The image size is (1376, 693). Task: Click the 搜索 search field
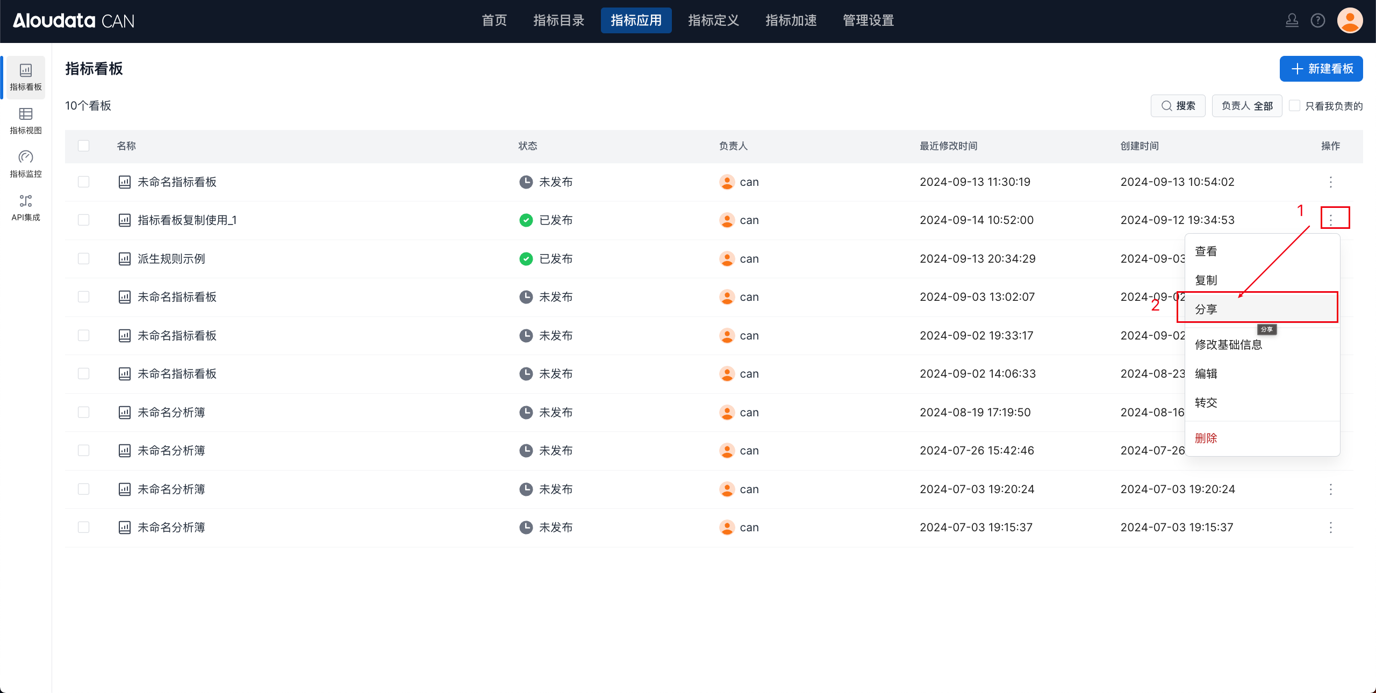tap(1178, 106)
